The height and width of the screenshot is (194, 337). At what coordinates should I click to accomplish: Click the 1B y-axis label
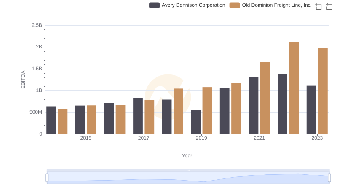pyautogui.click(x=39, y=90)
